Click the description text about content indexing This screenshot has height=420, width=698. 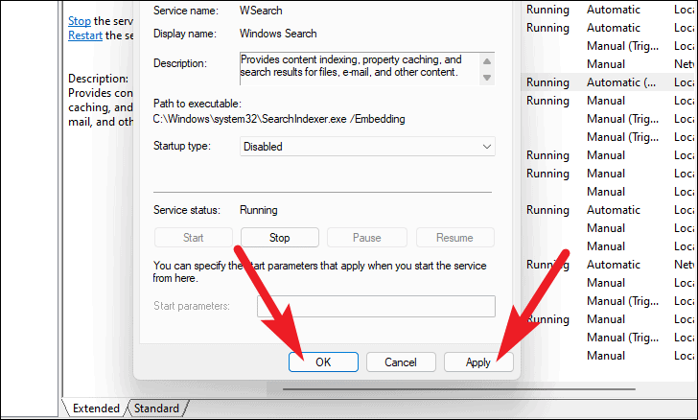[x=351, y=66]
